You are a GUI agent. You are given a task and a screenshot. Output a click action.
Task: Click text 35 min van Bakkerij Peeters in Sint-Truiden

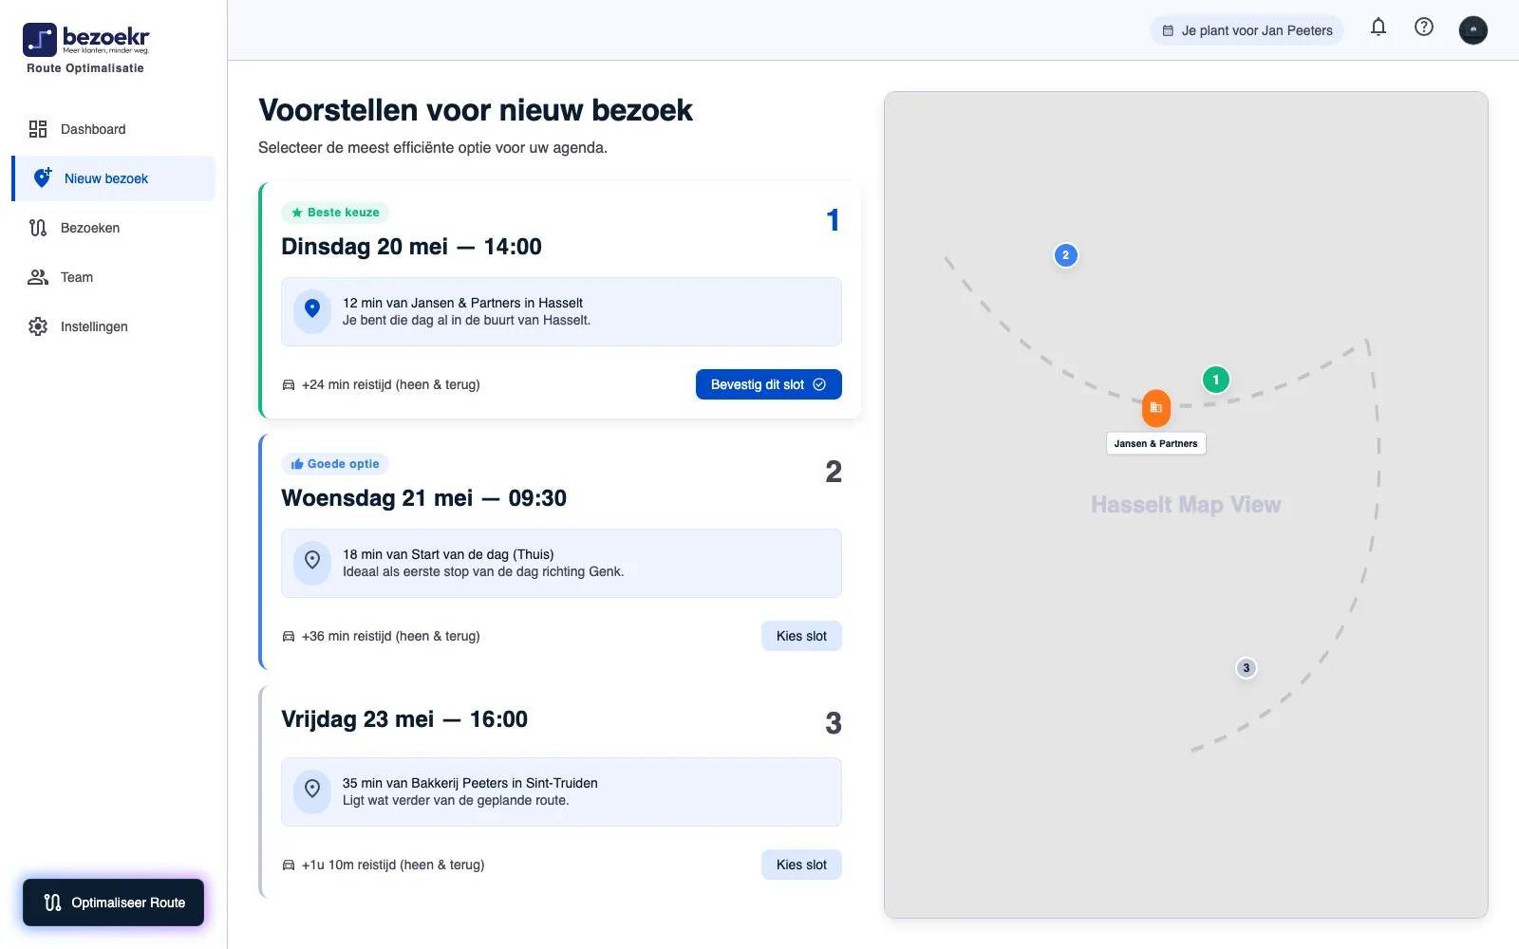470,783
